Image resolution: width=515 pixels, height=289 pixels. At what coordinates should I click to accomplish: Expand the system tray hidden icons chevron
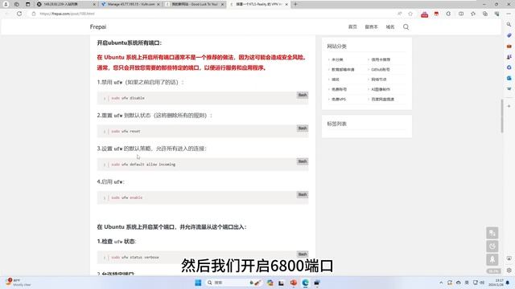click(x=441, y=283)
